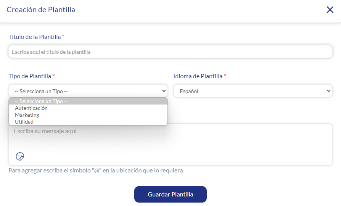
Task: Click the collapsed Tipo select box text
Action: point(41,91)
